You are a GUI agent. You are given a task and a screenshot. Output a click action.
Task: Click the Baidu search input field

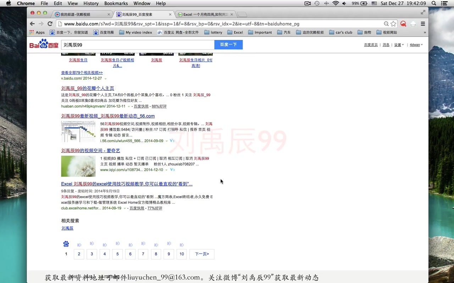138,45
